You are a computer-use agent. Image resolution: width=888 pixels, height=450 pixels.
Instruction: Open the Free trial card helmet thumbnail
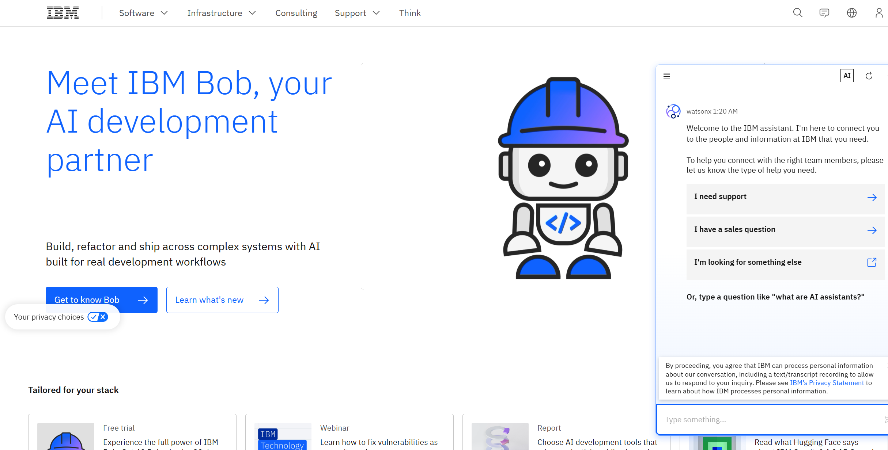pyautogui.click(x=66, y=436)
